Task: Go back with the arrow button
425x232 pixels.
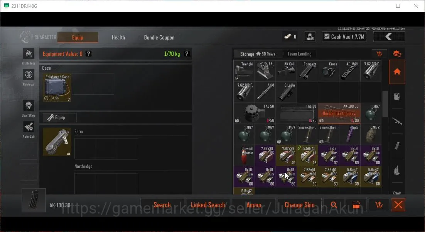Action: coord(389,37)
